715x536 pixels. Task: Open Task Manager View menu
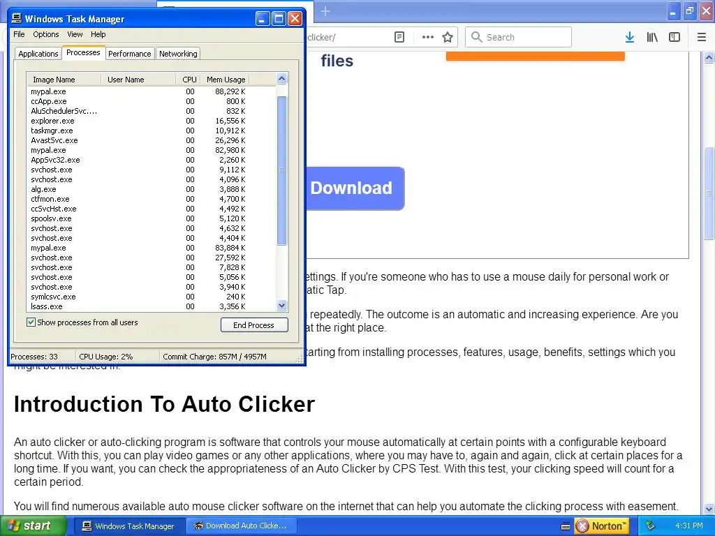tap(75, 34)
